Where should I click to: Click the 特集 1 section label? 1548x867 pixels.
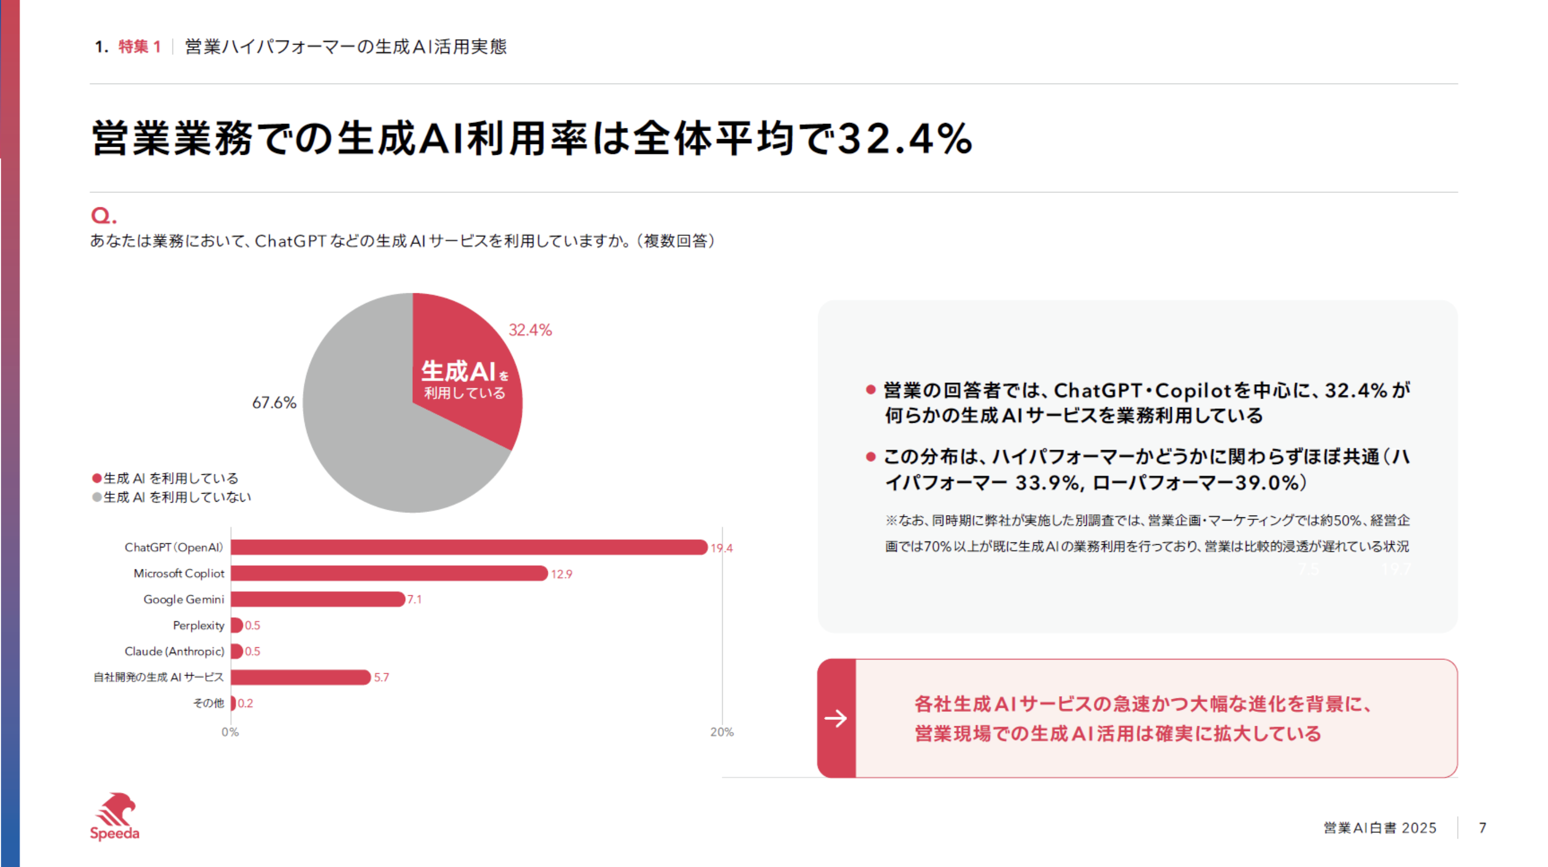coord(139,47)
